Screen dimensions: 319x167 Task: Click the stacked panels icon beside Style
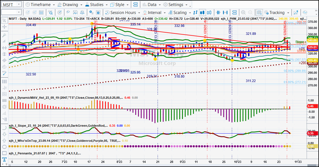(x=136, y=4)
